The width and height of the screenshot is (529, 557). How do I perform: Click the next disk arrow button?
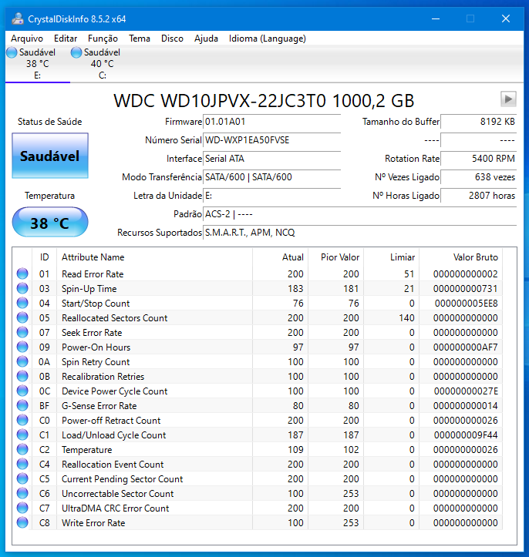pyautogui.click(x=508, y=99)
